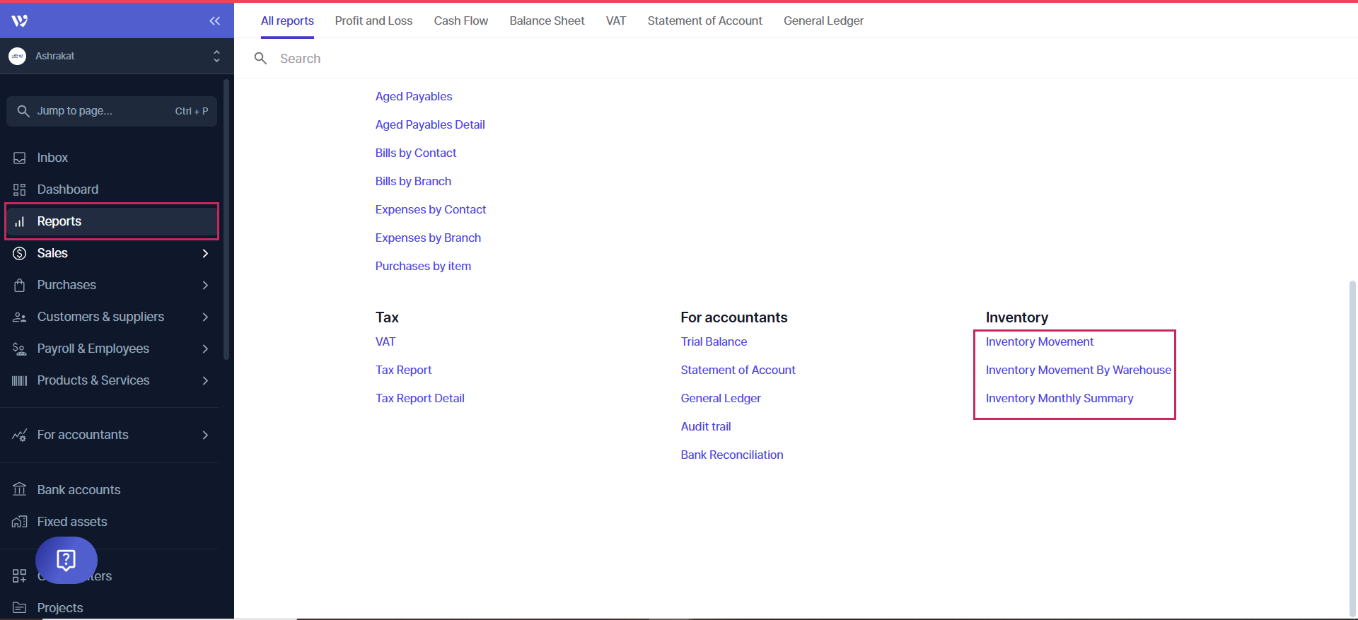Click the Jump to page search box
Image resolution: width=1358 pixels, height=620 pixels.
[112, 111]
